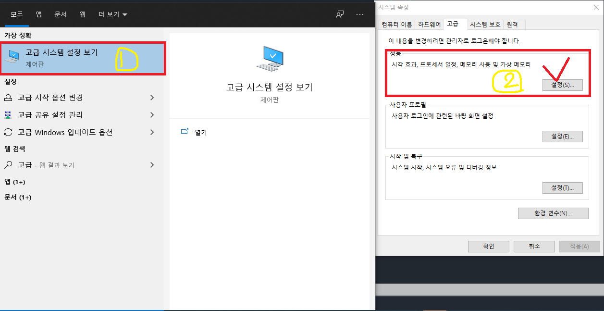Expand the 더 보기 dropdown
Image resolution: width=604 pixels, height=311 pixels.
[113, 14]
